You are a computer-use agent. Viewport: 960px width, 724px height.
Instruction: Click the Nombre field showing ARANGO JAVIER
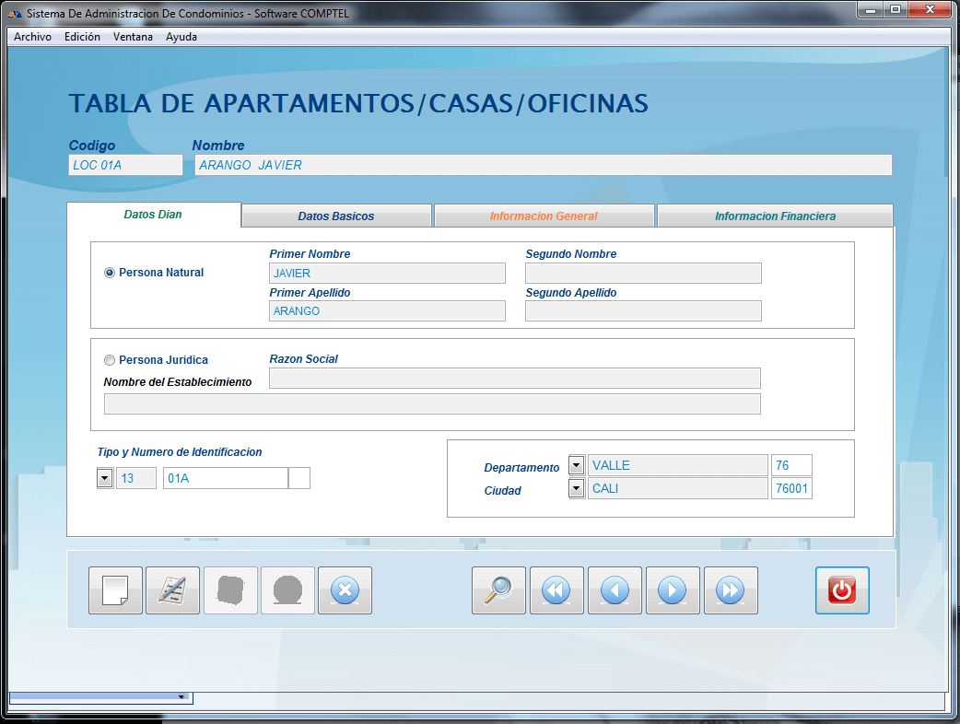coord(543,165)
